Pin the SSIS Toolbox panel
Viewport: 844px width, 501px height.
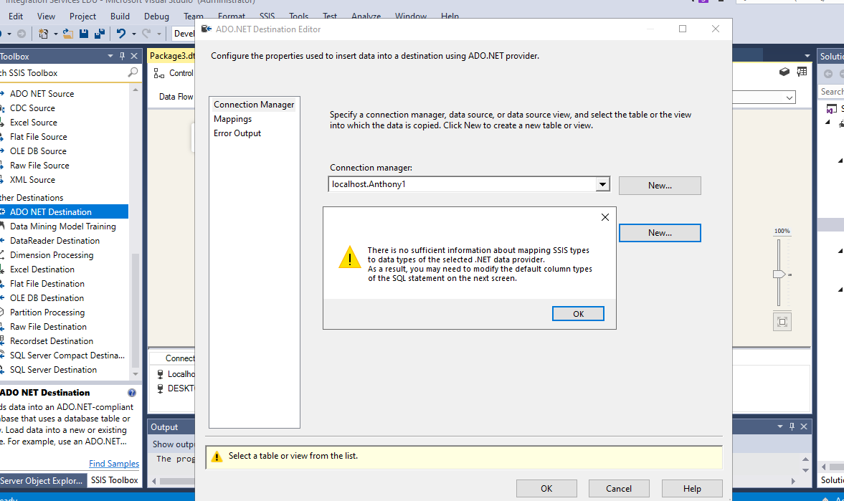tap(123, 56)
